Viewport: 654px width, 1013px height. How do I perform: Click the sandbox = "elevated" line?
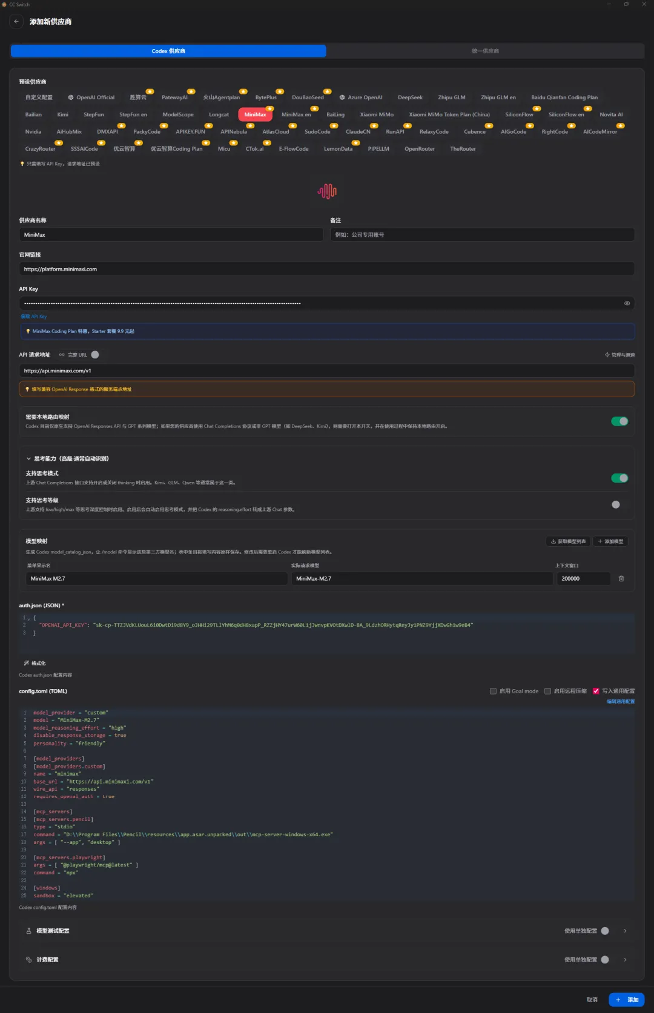[64, 896]
